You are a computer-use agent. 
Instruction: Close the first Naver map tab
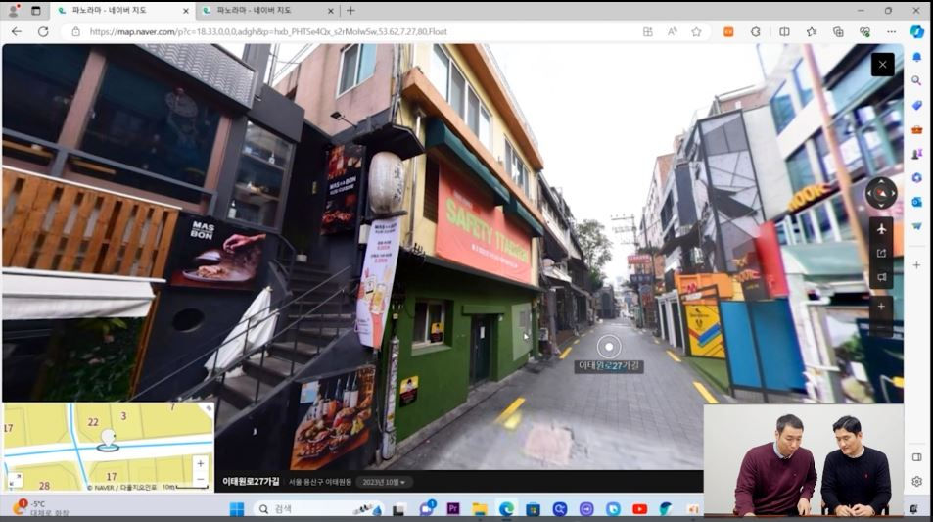point(186,11)
